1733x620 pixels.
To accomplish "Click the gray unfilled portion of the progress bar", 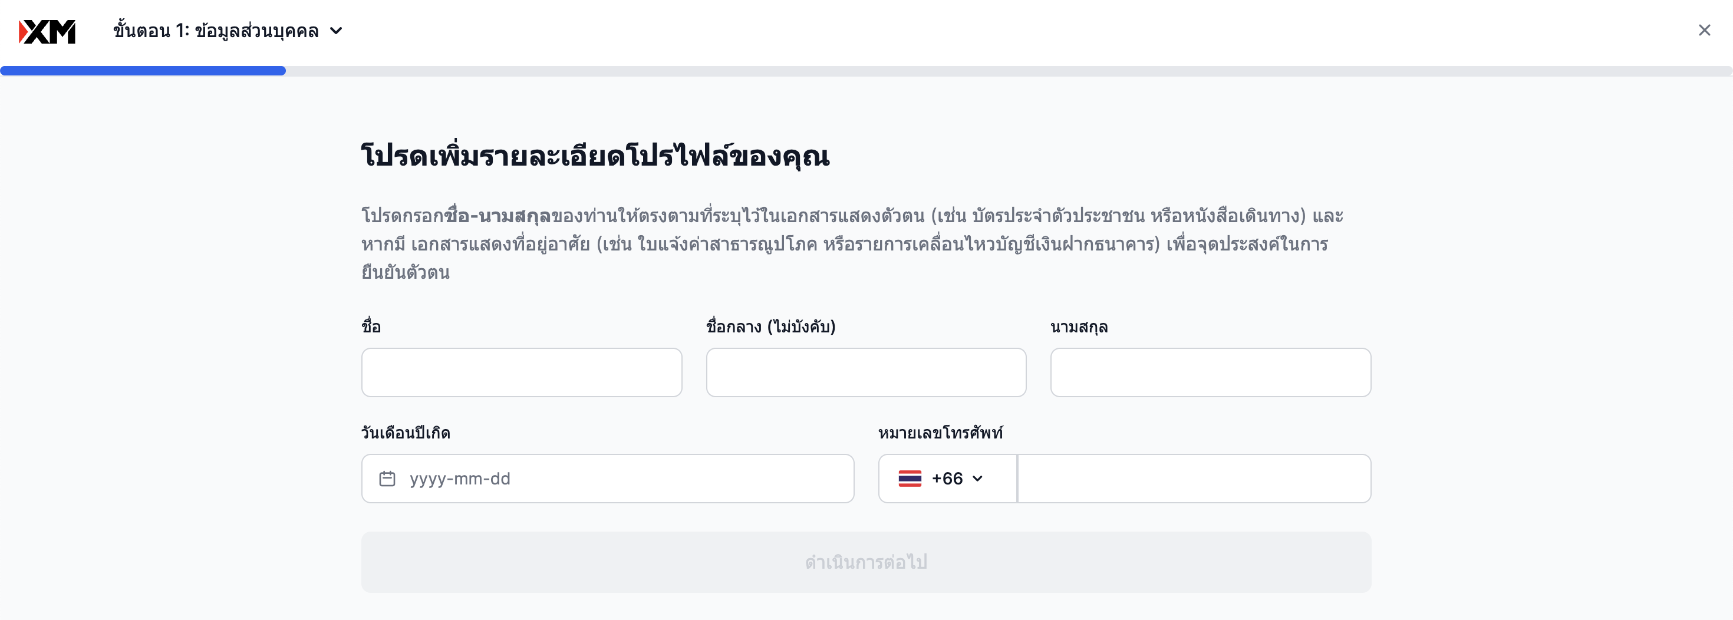I will tap(1009, 71).
